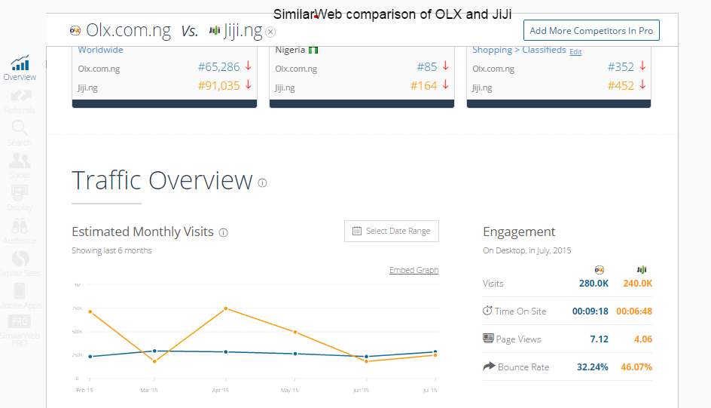
Task: Click the Worldwide Olx rank down arrow
Action: click(x=249, y=66)
